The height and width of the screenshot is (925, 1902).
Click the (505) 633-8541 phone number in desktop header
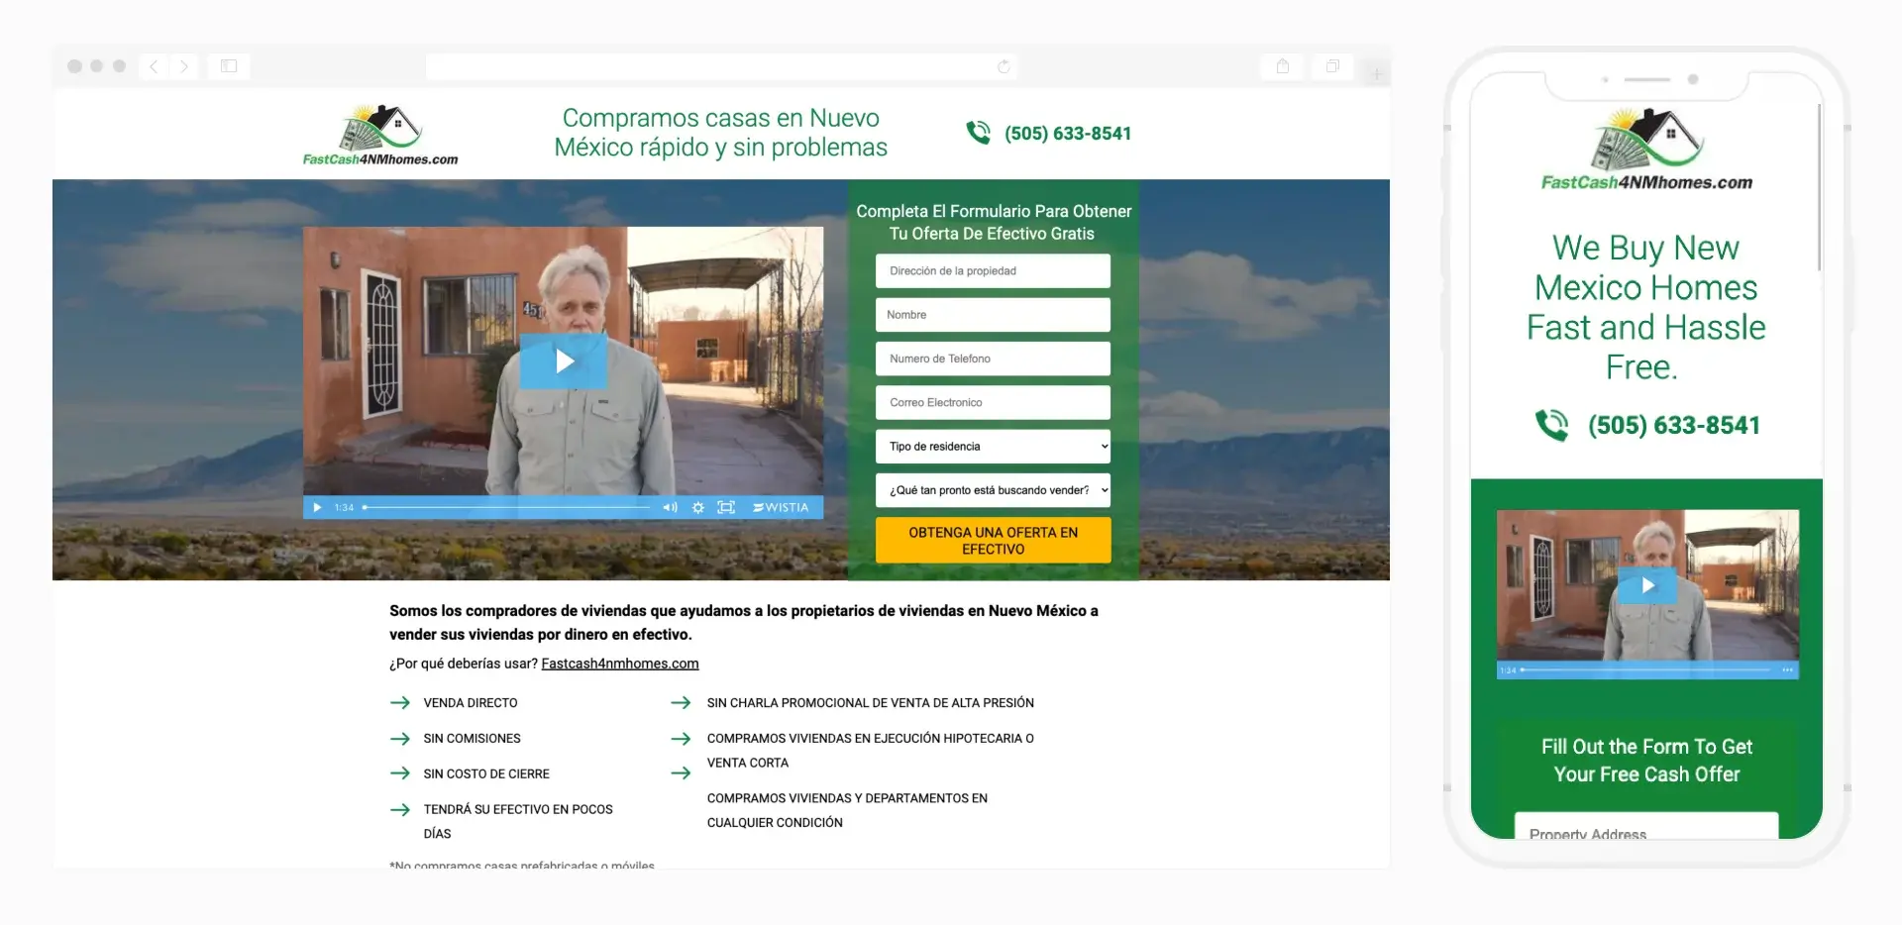coord(1067,134)
